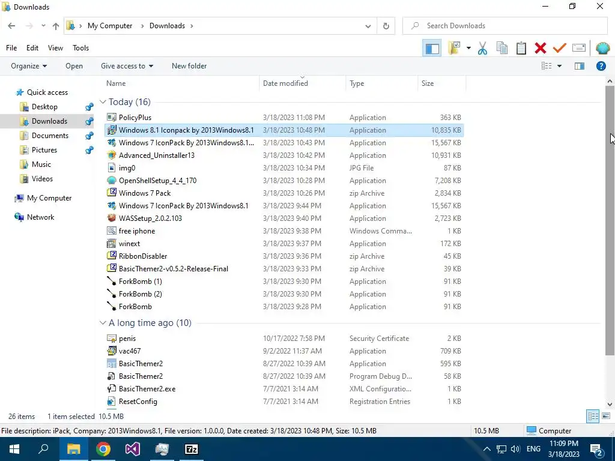Open the view options dropdown arrow

[559, 66]
